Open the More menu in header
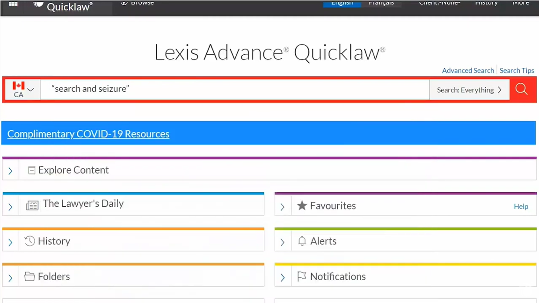This screenshot has height=303, width=539. click(x=520, y=3)
